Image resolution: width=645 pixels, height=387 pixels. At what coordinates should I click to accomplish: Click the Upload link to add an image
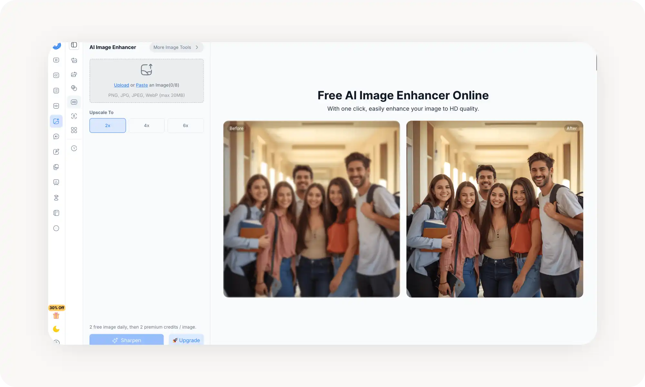pyautogui.click(x=121, y=85)
